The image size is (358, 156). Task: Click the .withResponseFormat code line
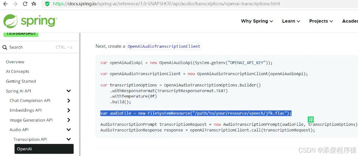169,91
